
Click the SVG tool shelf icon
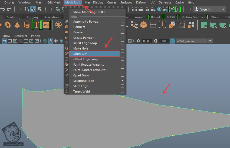tap(46, 25)
